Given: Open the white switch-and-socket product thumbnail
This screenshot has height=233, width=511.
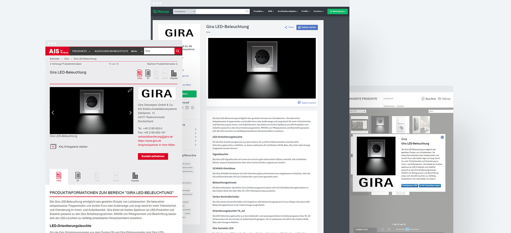Looking at the screenshot, I should point(400,124).
